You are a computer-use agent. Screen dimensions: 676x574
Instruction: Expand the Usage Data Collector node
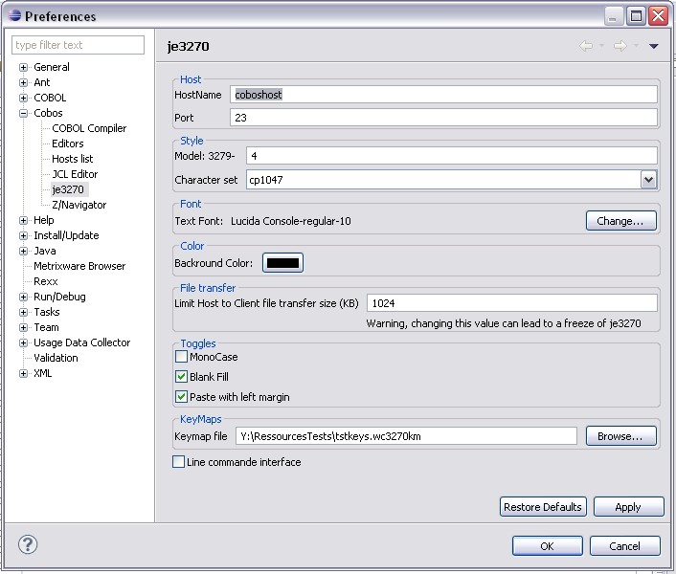point(23,342)
